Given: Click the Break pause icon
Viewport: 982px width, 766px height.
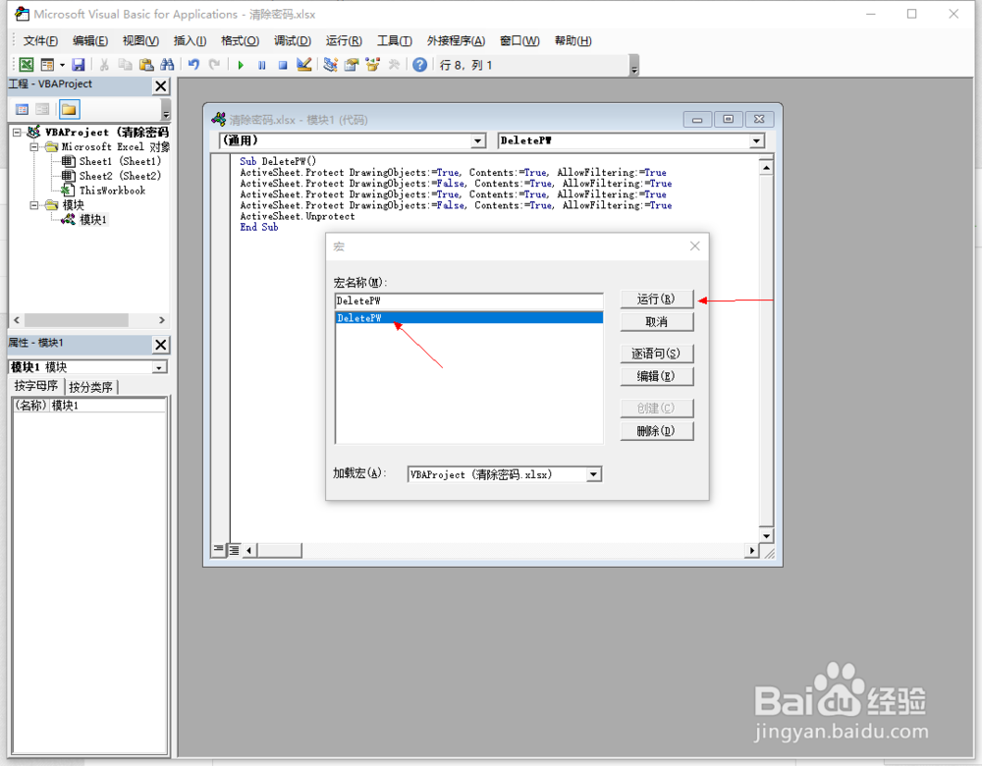Looking at the screenshot, I should click(x=262, y=65).
